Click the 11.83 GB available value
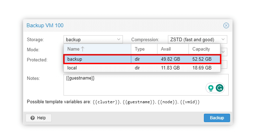 (x=170, y=68)
